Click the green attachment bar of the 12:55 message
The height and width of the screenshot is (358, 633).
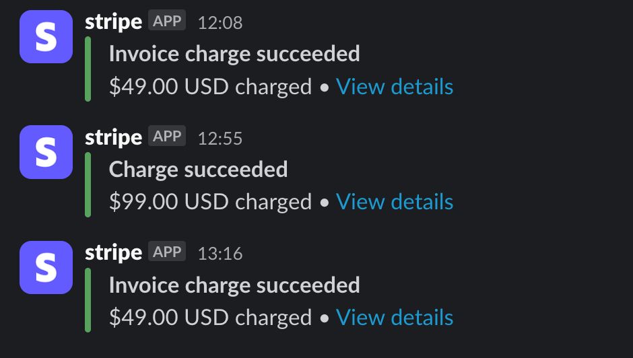(x=88, y=184)
